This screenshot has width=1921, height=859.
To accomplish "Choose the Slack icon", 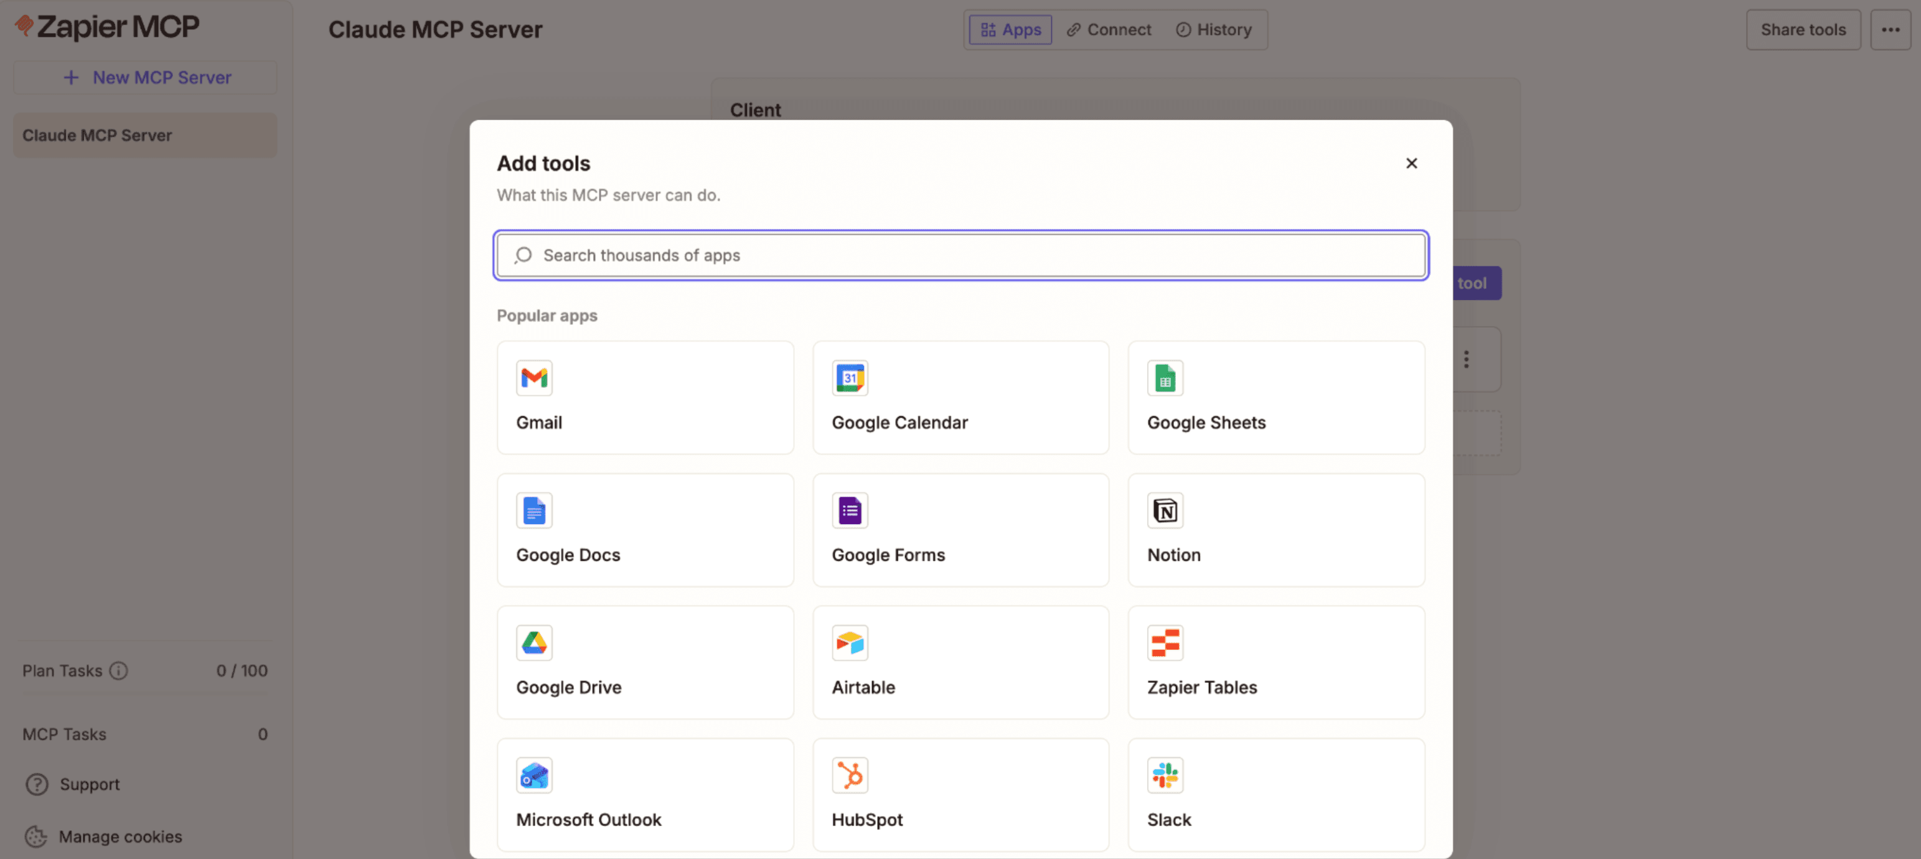I will click(1165, 776).
